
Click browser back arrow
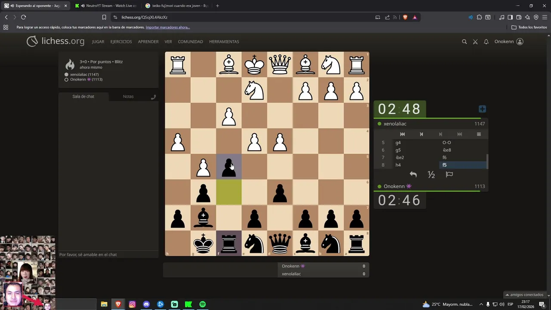(x=6, y=17)
